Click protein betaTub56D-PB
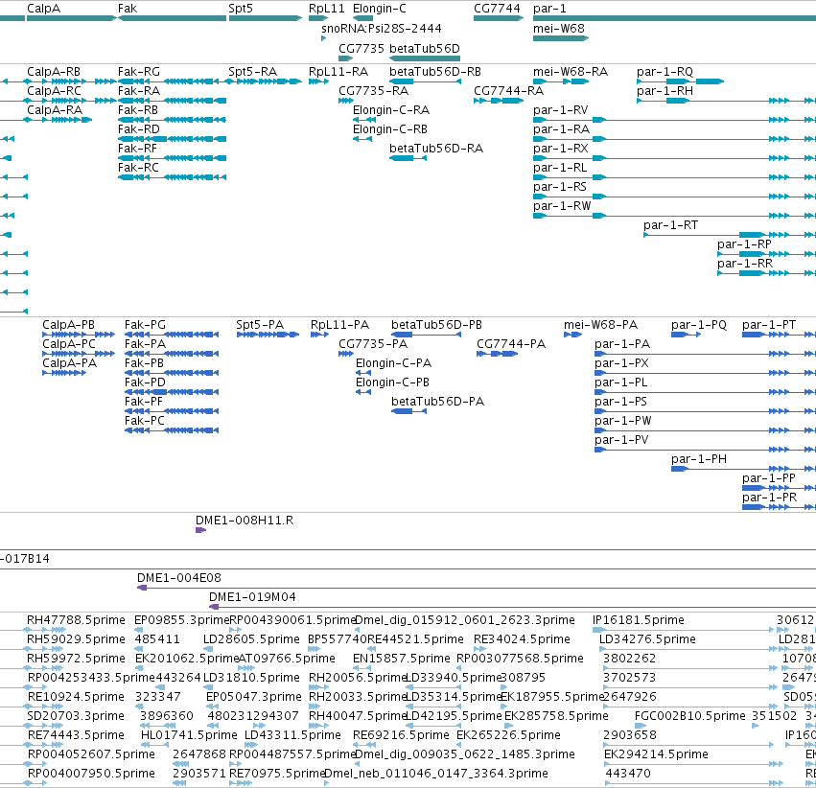This screenshot has width=816, height=788. point(426,335)
